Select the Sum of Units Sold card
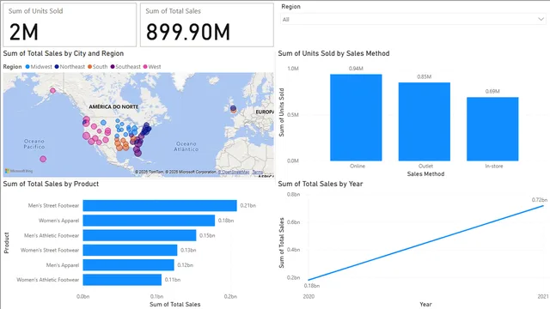This screenshot has width=550, height=309. tap(70, 25)
